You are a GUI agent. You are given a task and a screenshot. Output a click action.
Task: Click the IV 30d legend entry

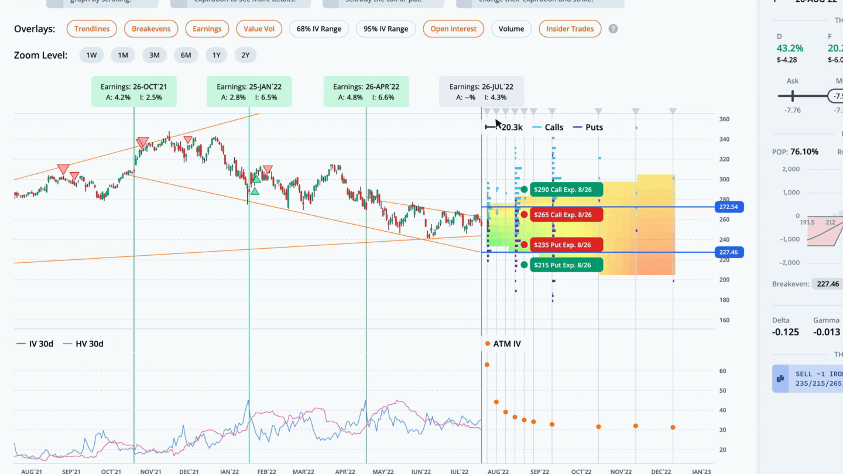[35, 344]
